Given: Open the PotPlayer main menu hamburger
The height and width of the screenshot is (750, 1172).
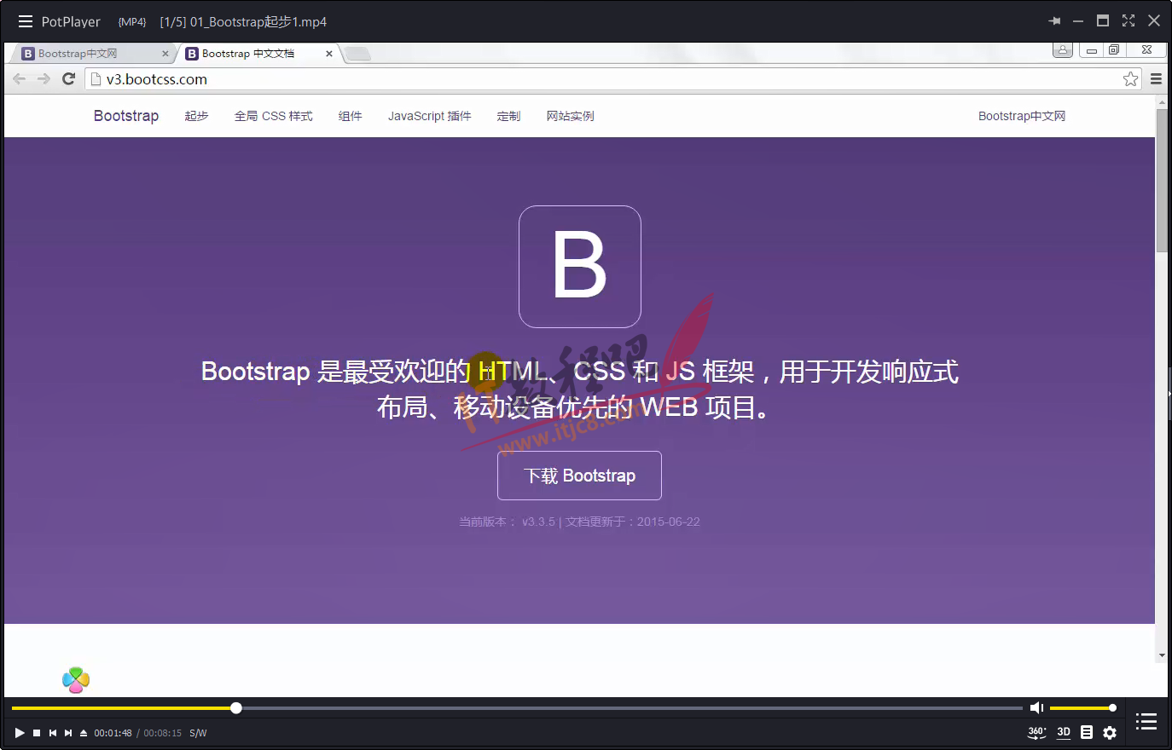Looking at the screenshot, I should pyautogui.click(x=26, y=21).
